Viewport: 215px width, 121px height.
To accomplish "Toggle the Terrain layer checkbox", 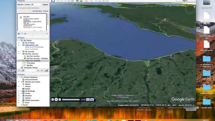I will point(21,105).
